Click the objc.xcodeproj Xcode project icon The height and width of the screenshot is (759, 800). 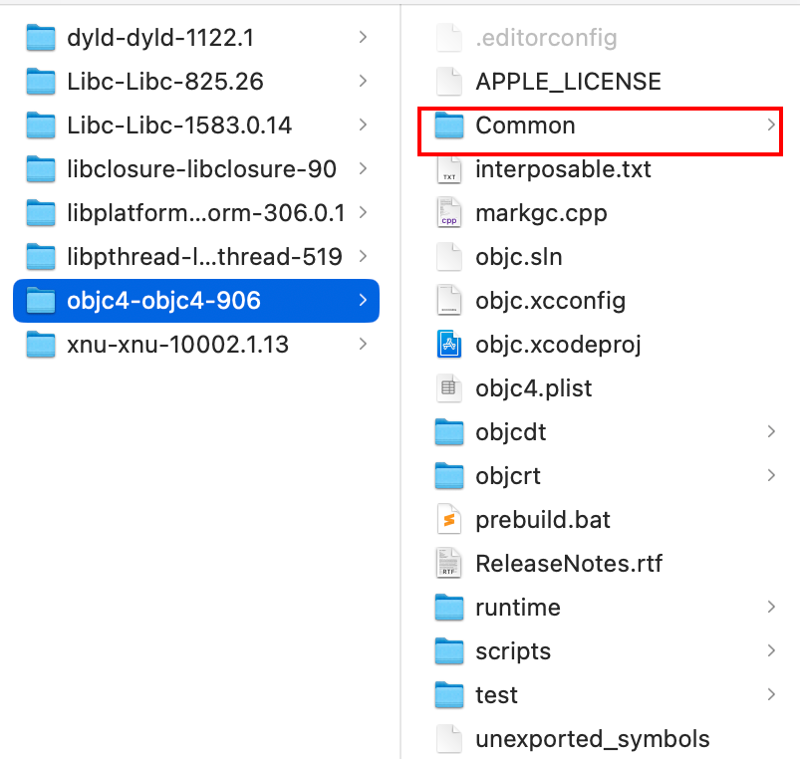click(x=450, y=345)
